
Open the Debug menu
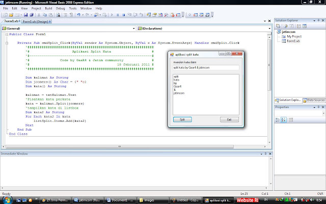click(60, 9)
